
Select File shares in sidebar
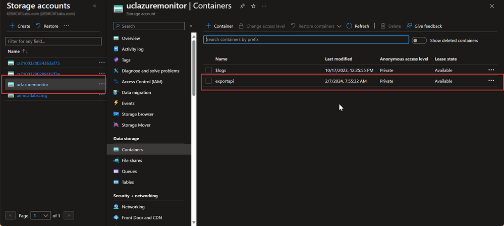[131, 160]
